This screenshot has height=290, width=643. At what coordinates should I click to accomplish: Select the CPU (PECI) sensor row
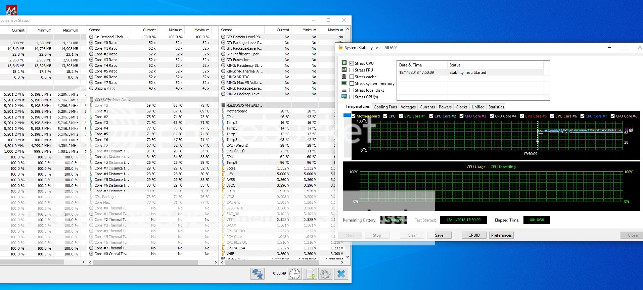pos(277,151)
